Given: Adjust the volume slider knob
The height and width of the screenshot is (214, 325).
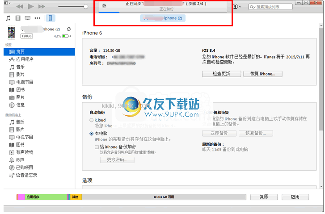Looking at the screenshot, I should click(x=85, y=7).
